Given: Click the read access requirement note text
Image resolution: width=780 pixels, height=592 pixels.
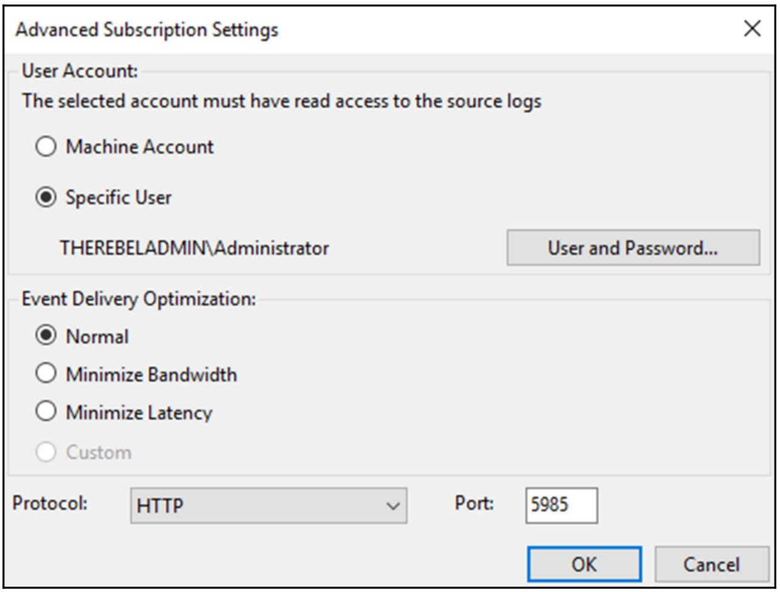Looking at the screenshot, I should (281, 101).
